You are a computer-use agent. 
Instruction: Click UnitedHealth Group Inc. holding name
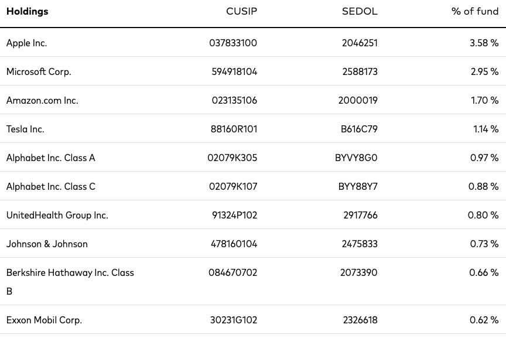point(57,216)
